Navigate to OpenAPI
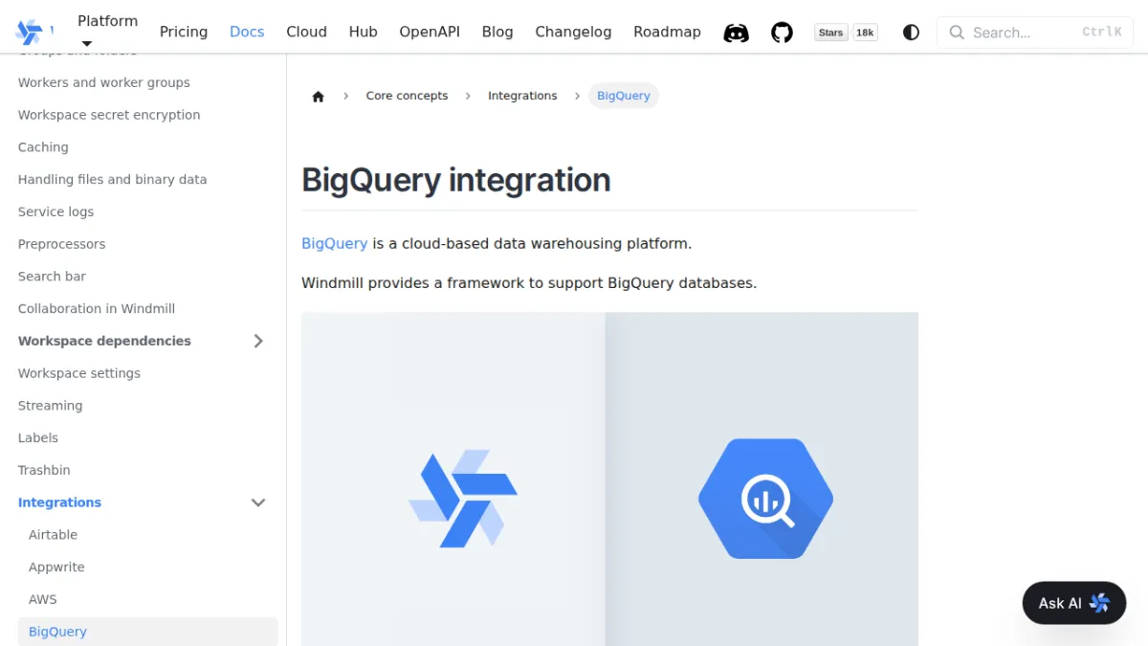This screenshot has width=1148, height=646. click(x=430, y=32)
